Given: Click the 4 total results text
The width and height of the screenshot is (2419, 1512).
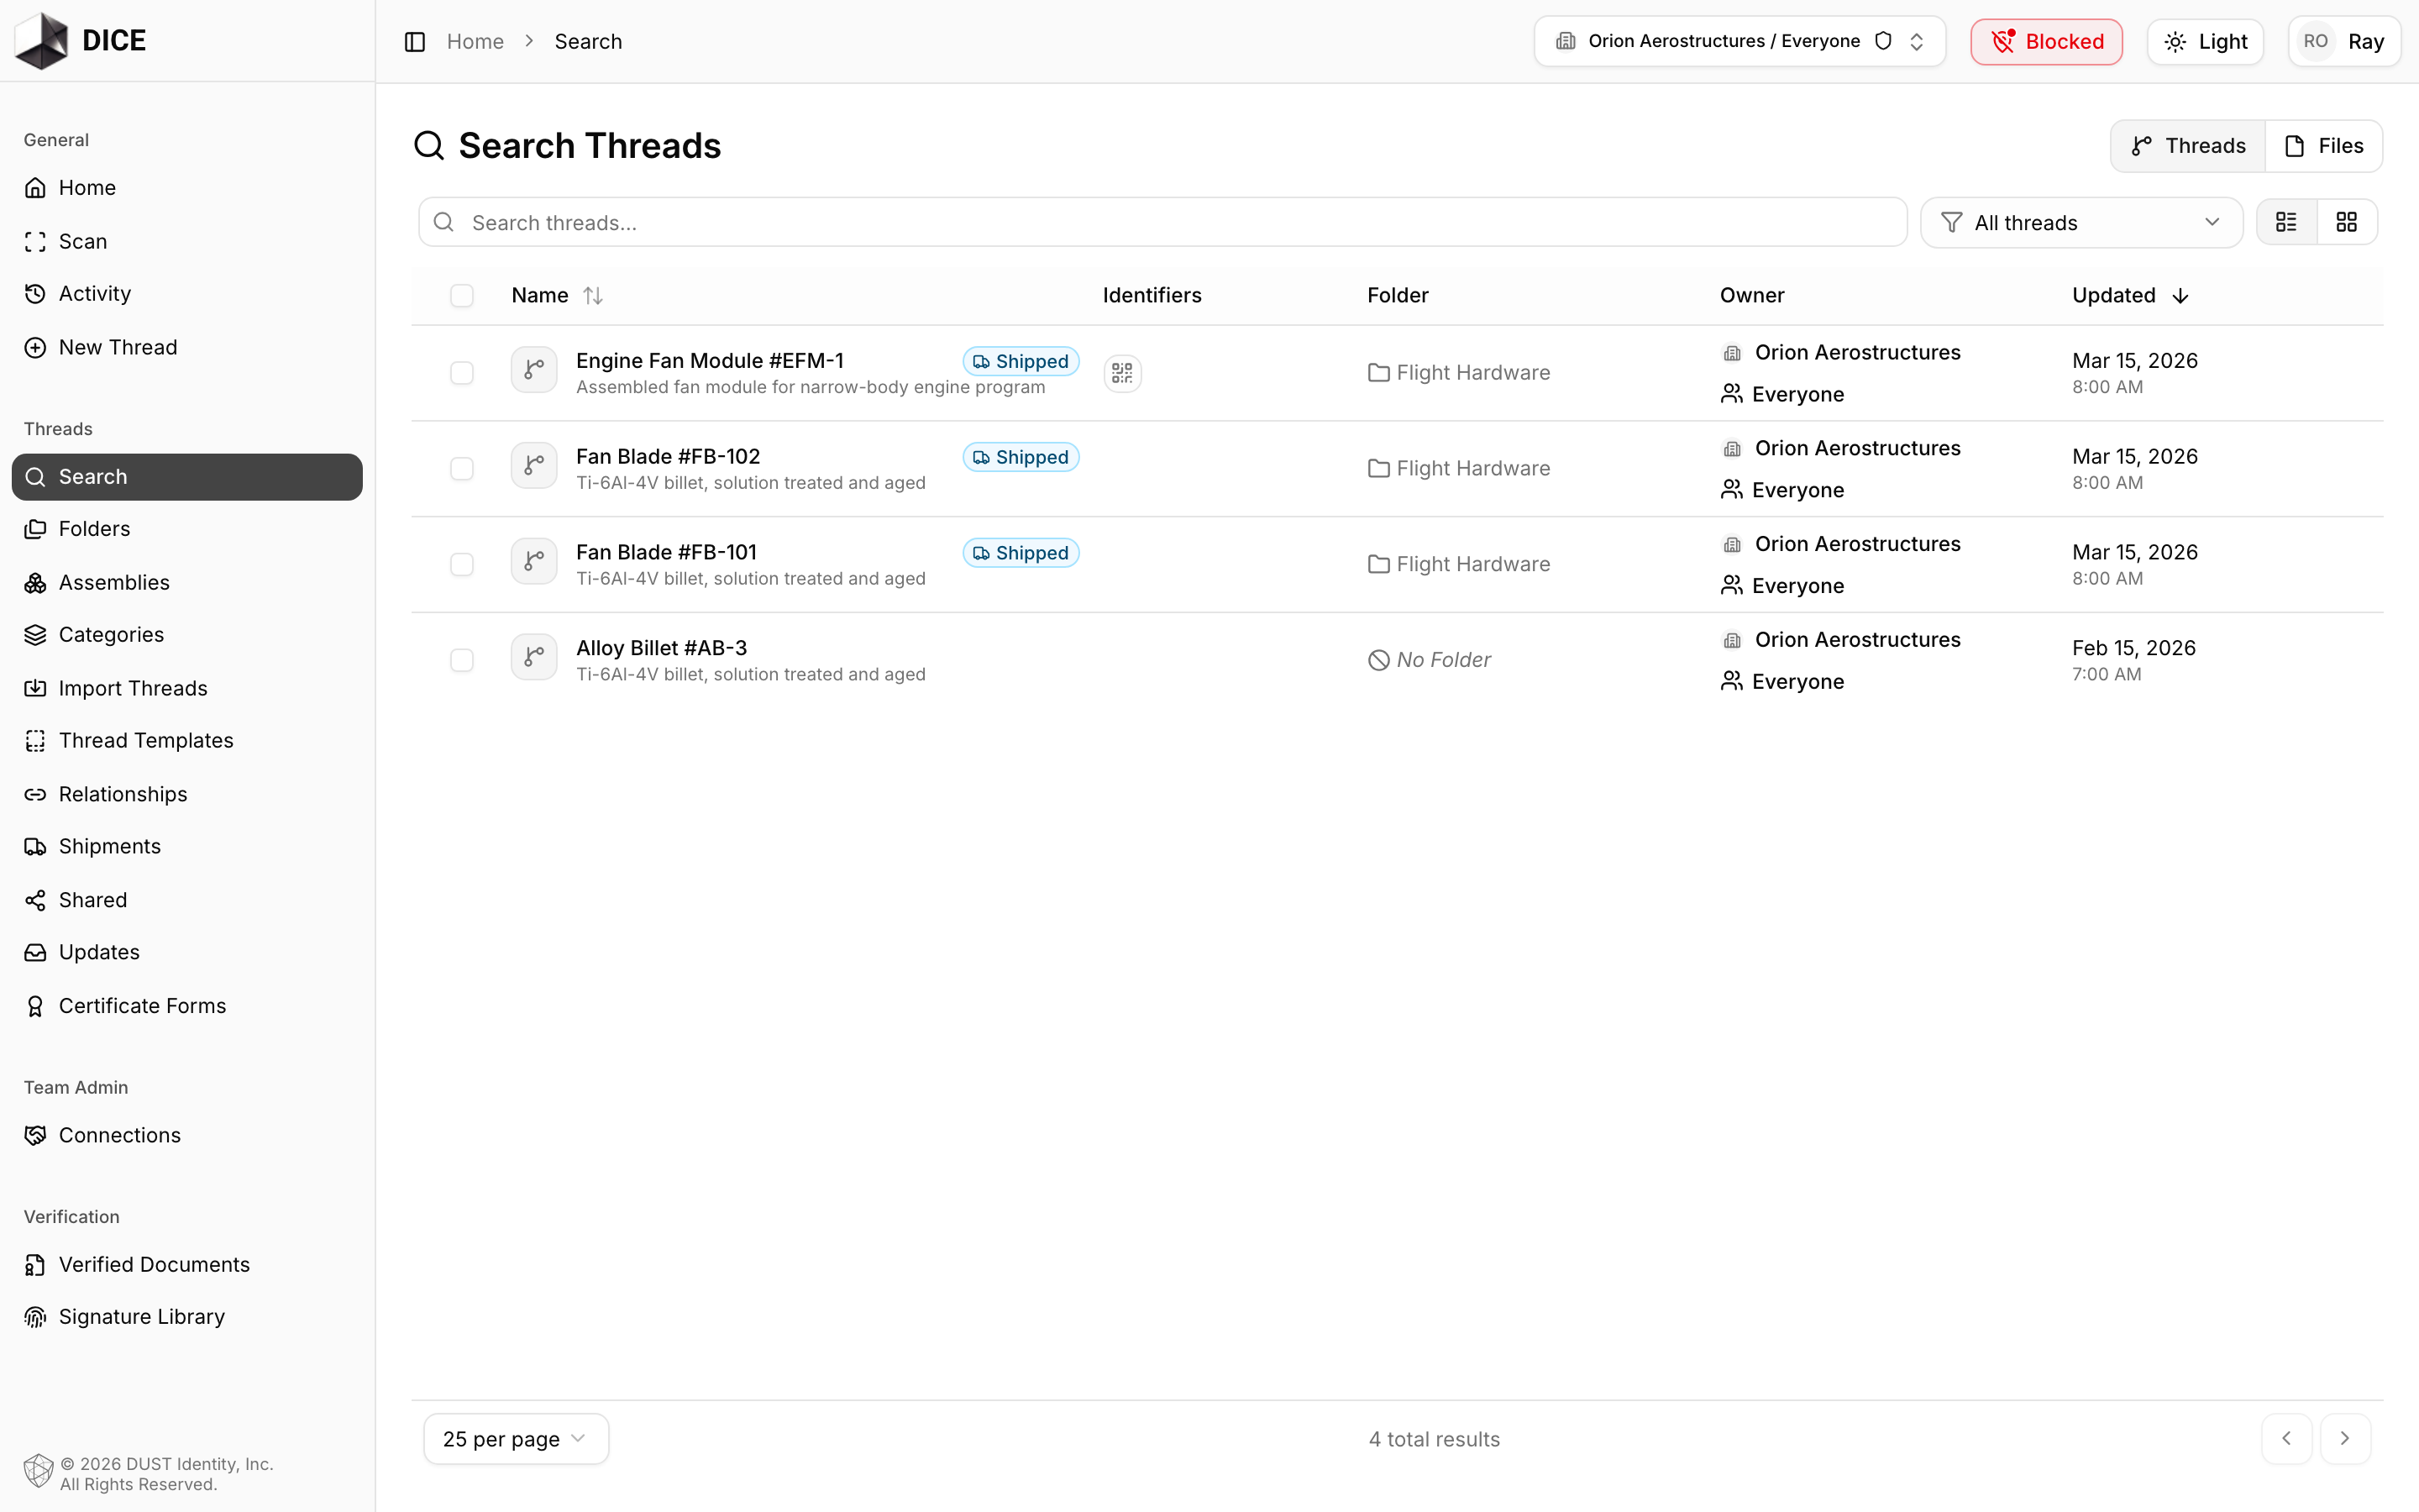Looking at the screenshot, I should coord(1435,1439).
